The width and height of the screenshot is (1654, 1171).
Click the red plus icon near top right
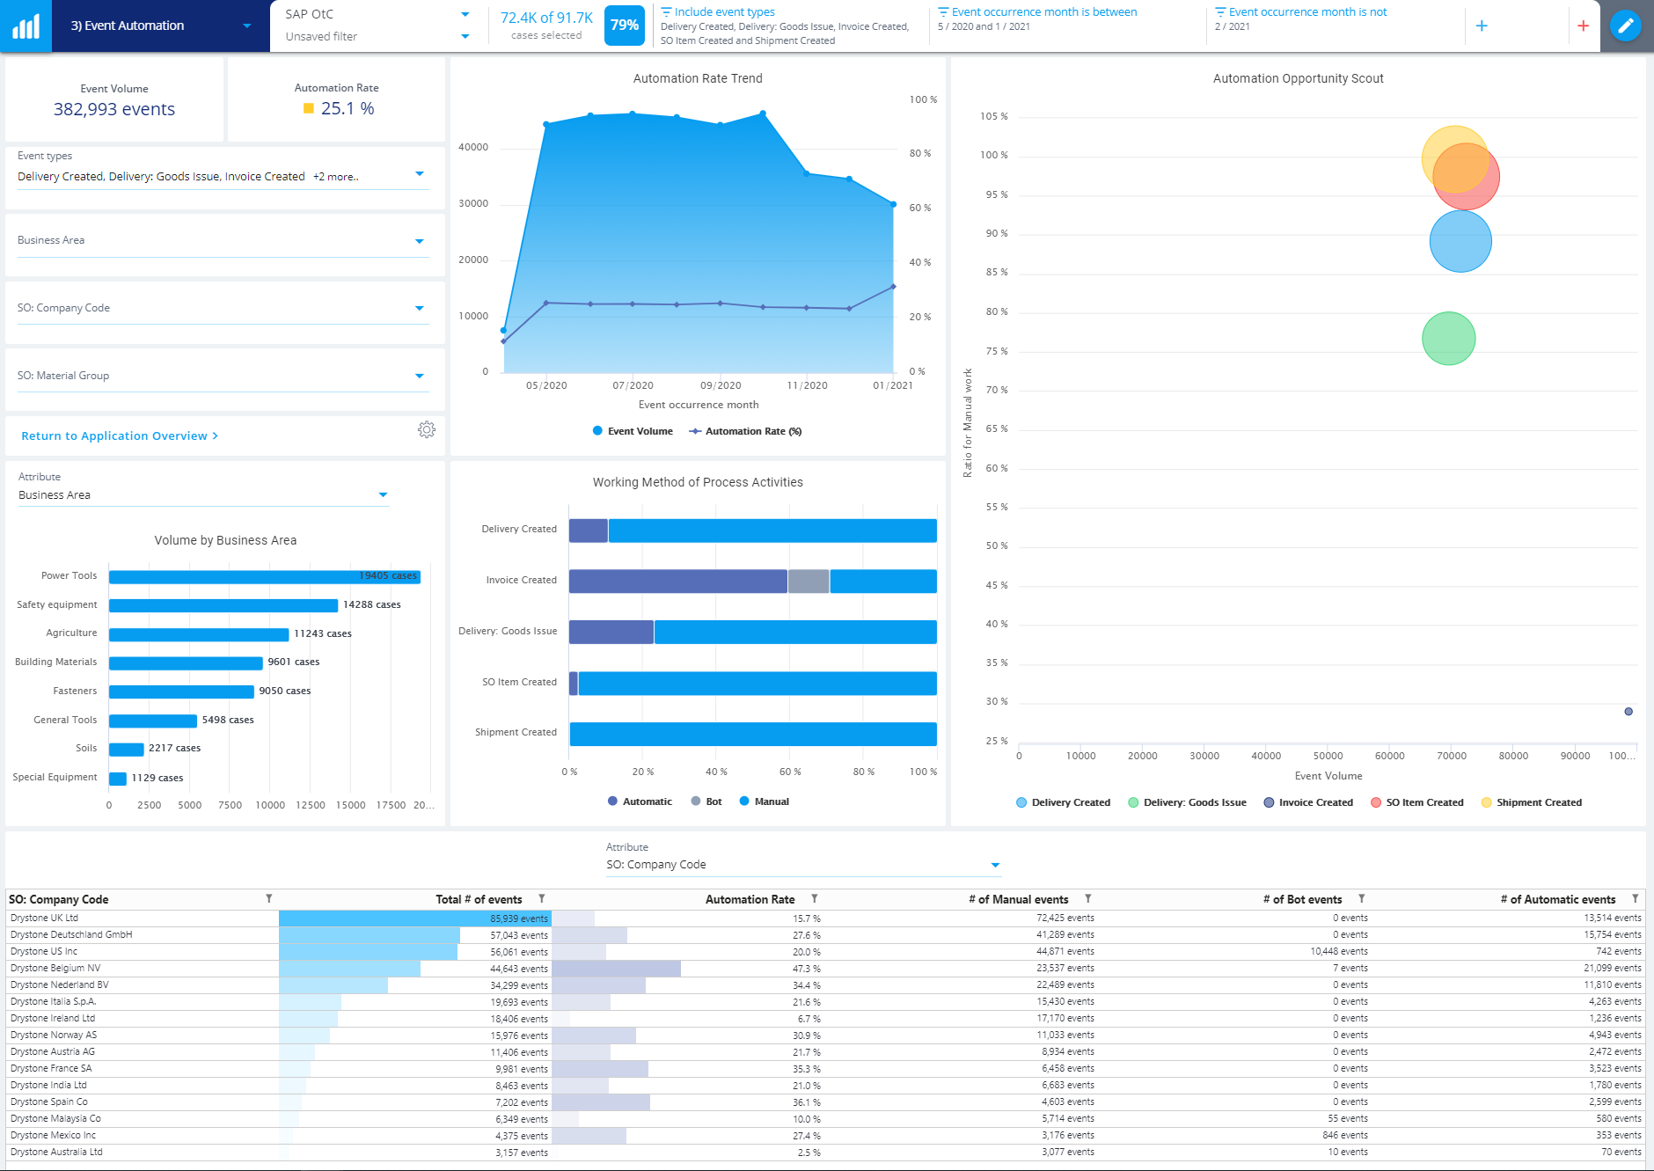(1584, 26)
